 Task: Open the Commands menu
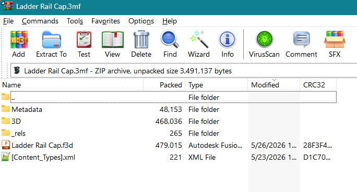pyautogui.click(x=40, y=21)
